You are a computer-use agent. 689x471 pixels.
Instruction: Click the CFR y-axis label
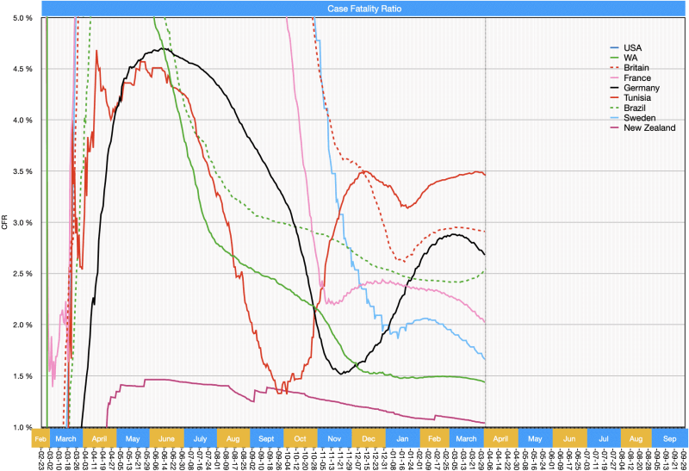(x=6, y=223)
